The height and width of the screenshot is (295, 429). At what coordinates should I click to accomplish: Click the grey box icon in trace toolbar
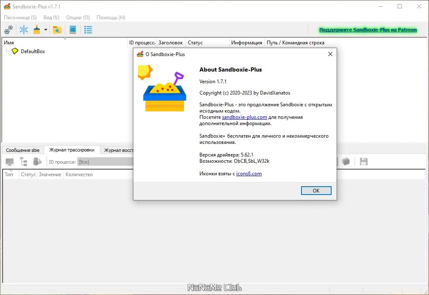tap(346, 162)
